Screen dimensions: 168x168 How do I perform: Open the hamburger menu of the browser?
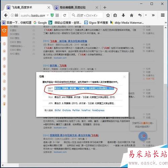click(x=163, y=15)
